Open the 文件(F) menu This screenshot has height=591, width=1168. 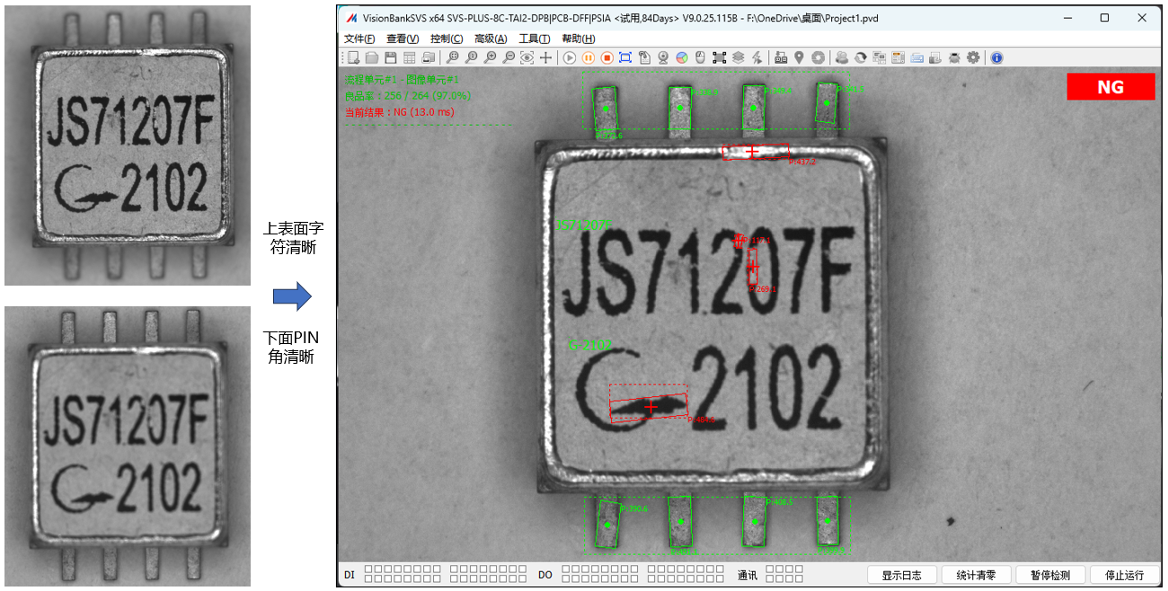(359, 39)
